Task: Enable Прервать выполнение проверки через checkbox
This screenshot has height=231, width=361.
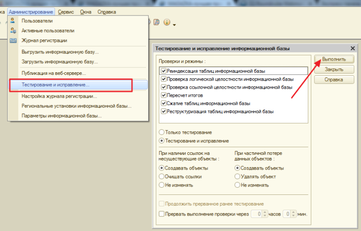Action: (162, 214)
